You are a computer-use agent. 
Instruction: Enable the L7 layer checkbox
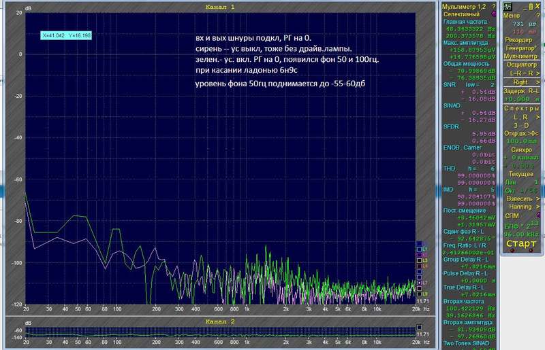[x=419, y=283]
